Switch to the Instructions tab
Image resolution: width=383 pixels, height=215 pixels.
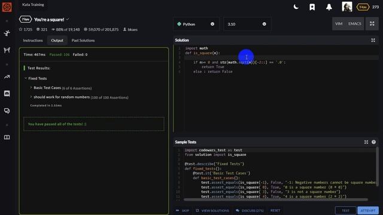33,41
